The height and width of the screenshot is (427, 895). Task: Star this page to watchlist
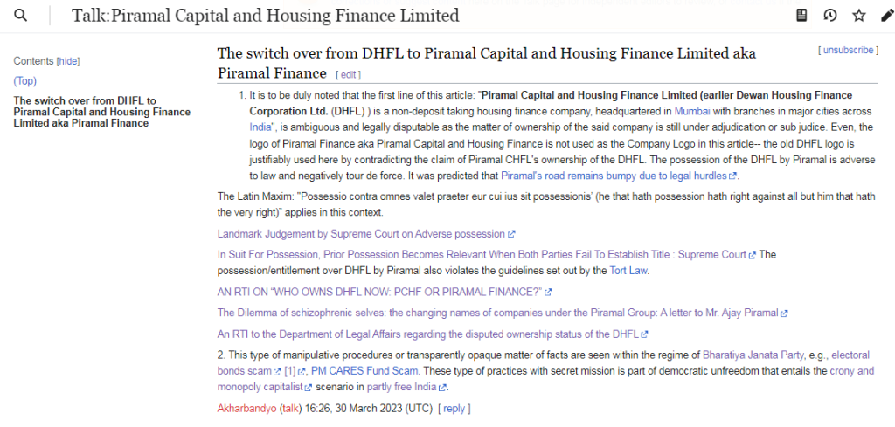(858, 16)
